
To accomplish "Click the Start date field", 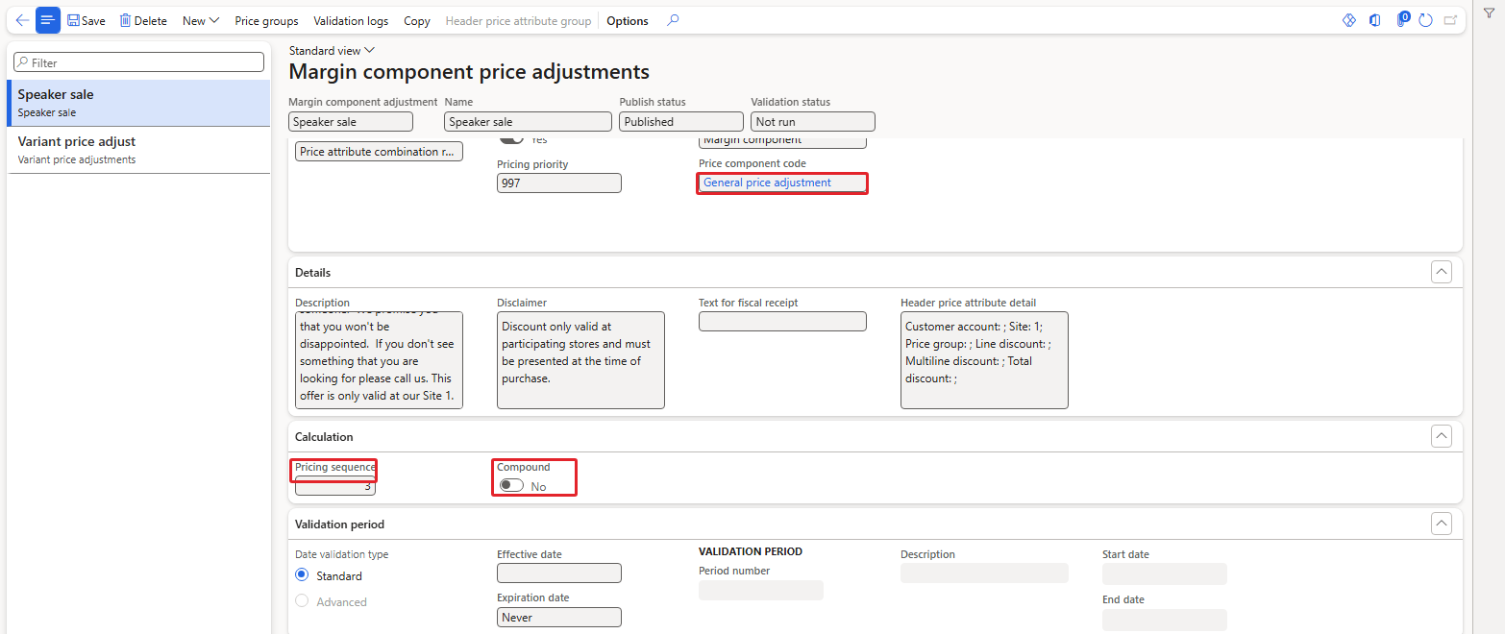I will click(1165, 573).
